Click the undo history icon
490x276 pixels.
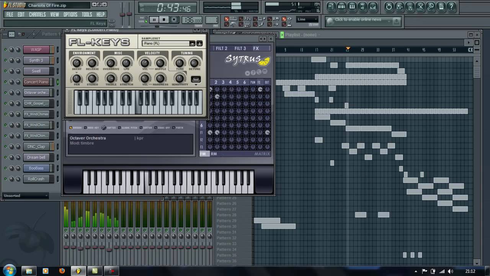click(x=389, y=7)
